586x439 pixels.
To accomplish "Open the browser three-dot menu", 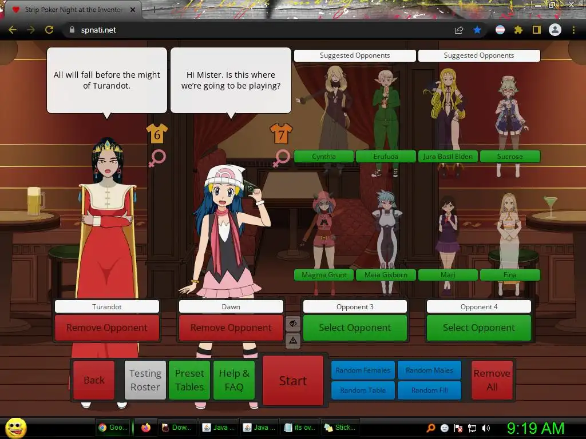I will tap(573, 30).
